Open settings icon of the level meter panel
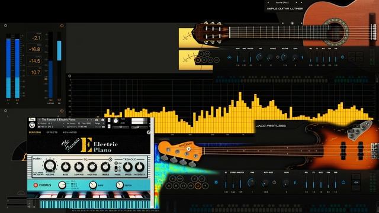Image resolution: width=379 pixels, height=213 pixels. [5, 25]
